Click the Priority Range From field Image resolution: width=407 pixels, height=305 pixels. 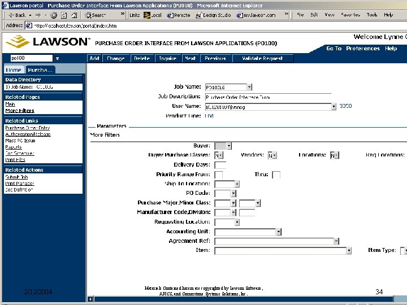tap(219, 175)
